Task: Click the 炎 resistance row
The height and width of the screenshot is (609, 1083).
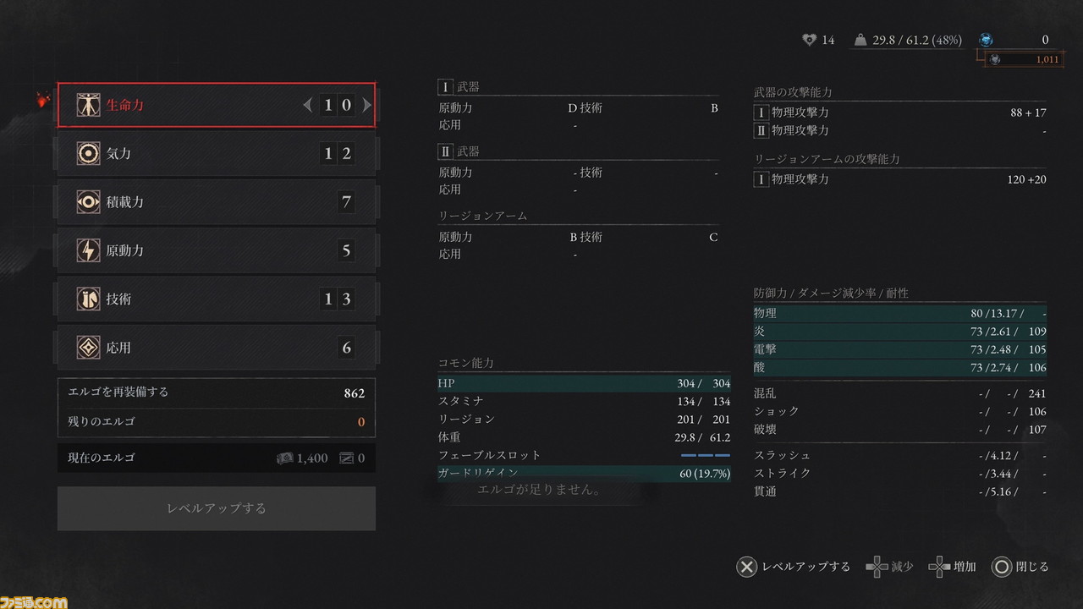Action: coord(900,332)
